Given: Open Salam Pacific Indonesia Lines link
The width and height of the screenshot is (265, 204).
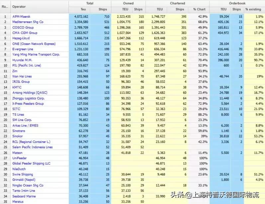Looking at the screenshot, I should [x=33, y=147].
